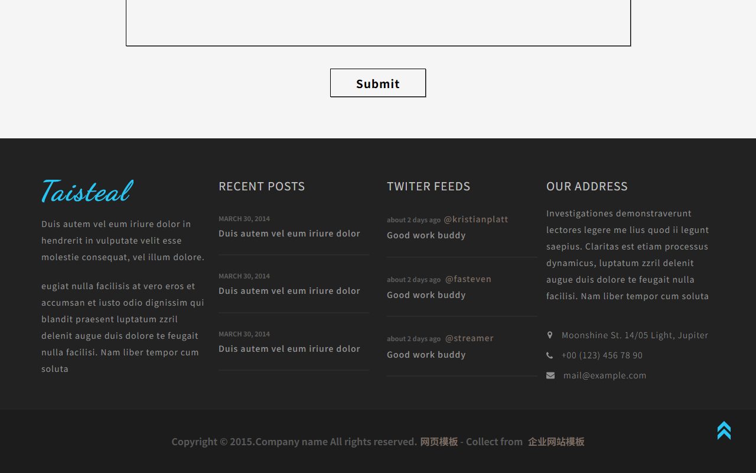Click the 'about 2 days ago' timestamp beside @streamer
This screenshot has width=756, height=473.
[x=413, y=339]
